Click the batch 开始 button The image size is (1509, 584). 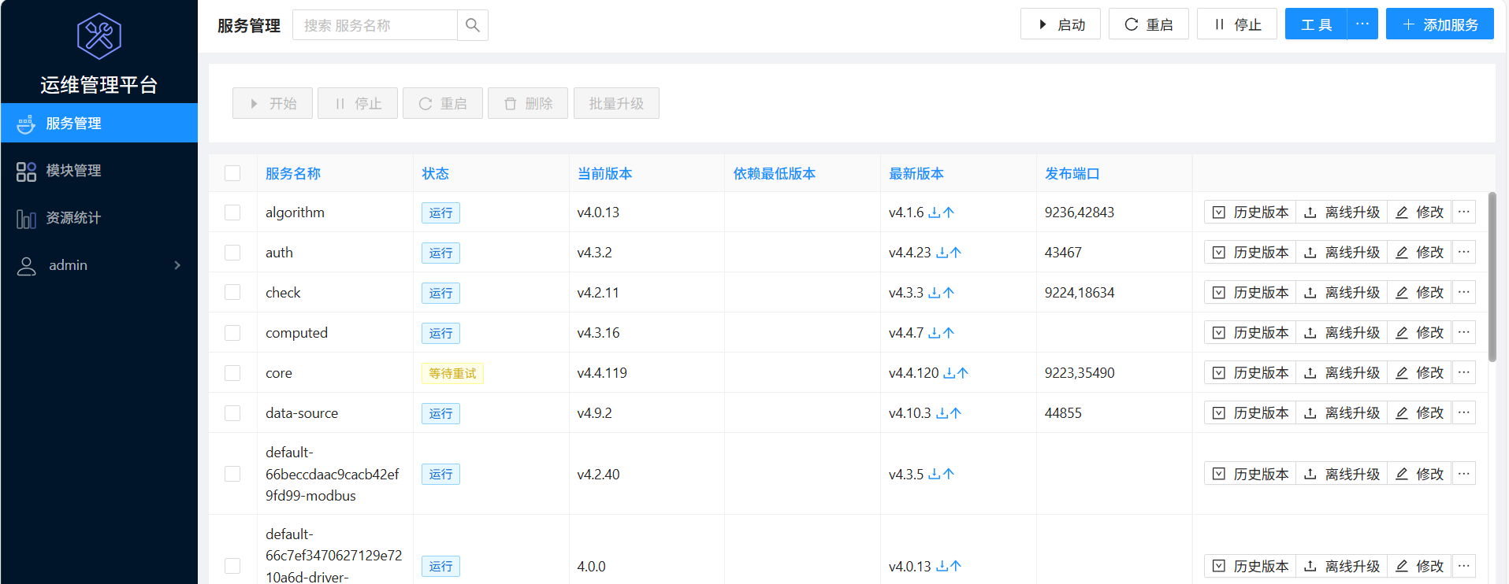pyautogui.click(x=273, y=103)
